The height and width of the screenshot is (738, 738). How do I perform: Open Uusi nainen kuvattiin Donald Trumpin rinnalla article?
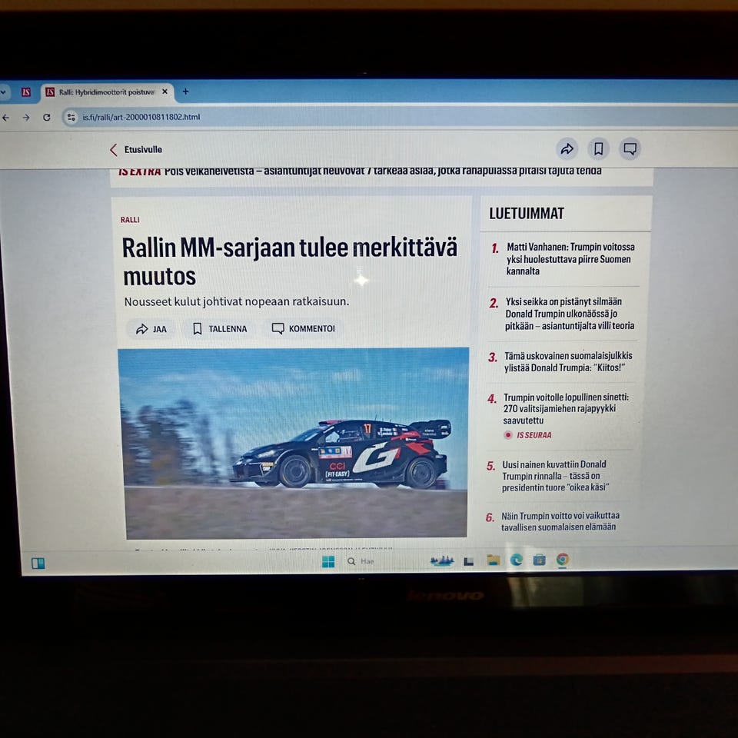coord(555,476)
